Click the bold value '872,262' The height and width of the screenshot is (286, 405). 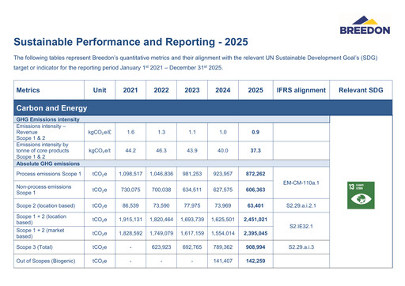pos(255,174)
